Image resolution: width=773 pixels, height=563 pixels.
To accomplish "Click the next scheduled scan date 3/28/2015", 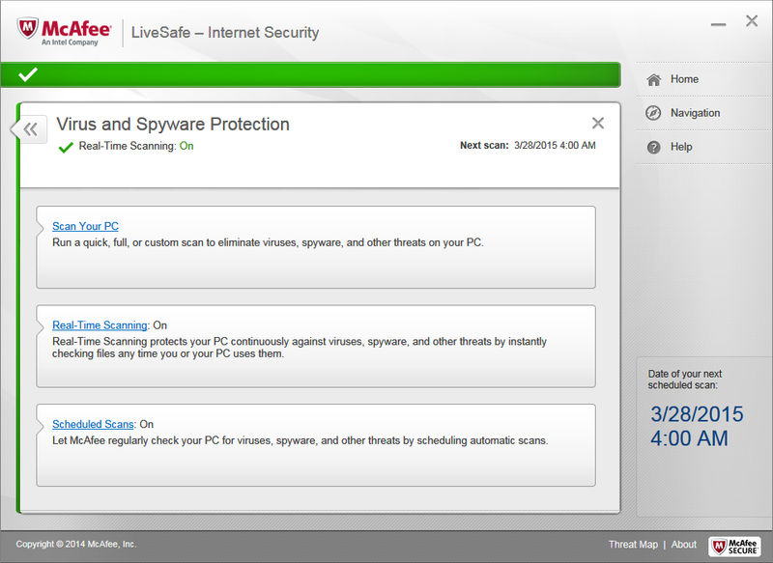I will point(697,413).
